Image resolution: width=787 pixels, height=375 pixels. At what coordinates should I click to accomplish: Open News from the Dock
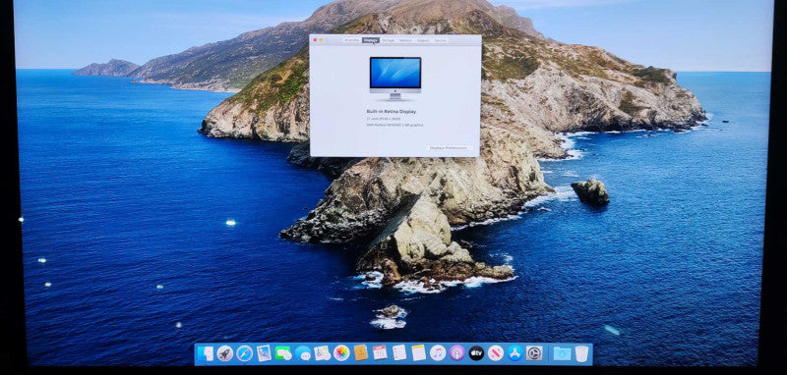(x=496, y=353)
